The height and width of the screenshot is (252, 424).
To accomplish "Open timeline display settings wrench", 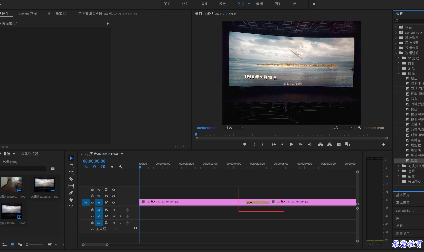I will 121,167.
